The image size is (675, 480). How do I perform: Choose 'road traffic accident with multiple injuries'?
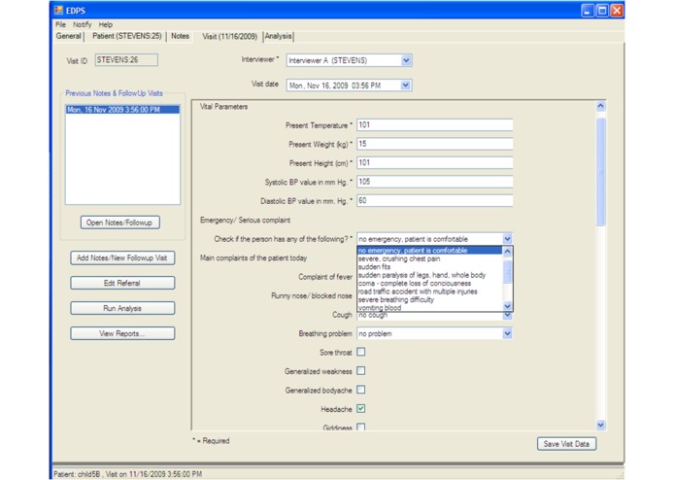click(429, 291)
